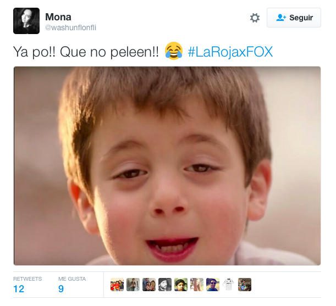
Task: Click the Seguir follow button
Action: click(294, 18)
